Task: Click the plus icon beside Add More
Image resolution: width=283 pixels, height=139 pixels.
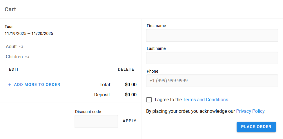Action: coord(10,85)
